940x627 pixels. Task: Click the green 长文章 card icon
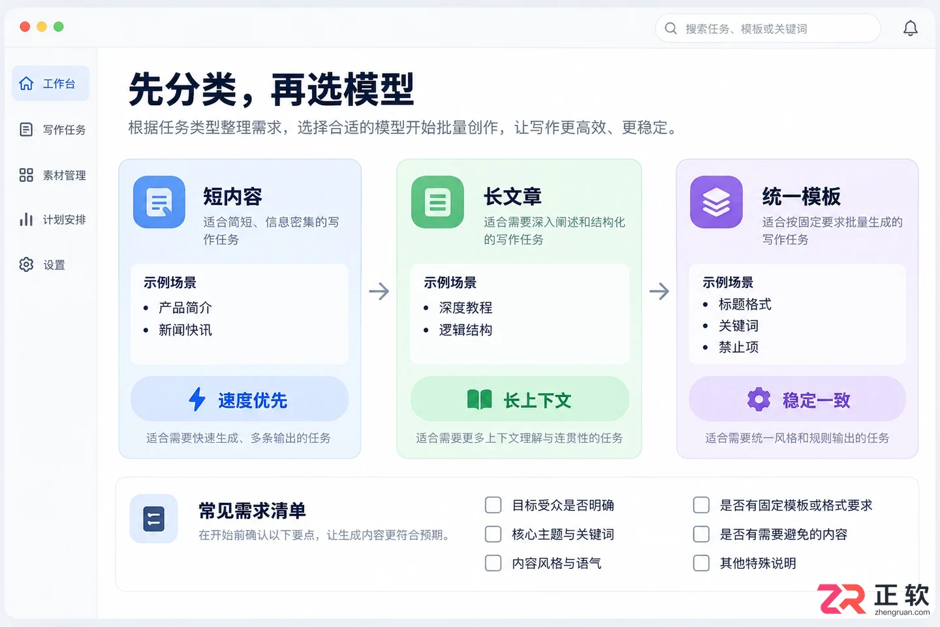tap(437, 202)
